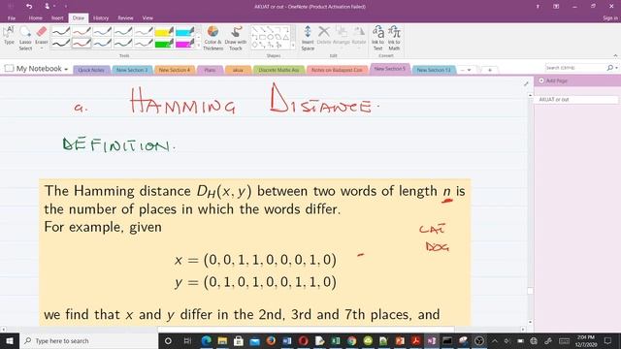Open File Explorer from taskbar
This screenshot has width=621, height=349.
pos(222,340)
